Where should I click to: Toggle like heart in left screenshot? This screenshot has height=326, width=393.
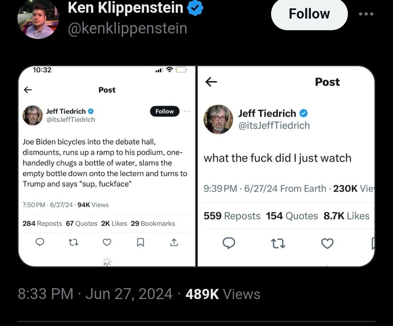click(107, 242)
